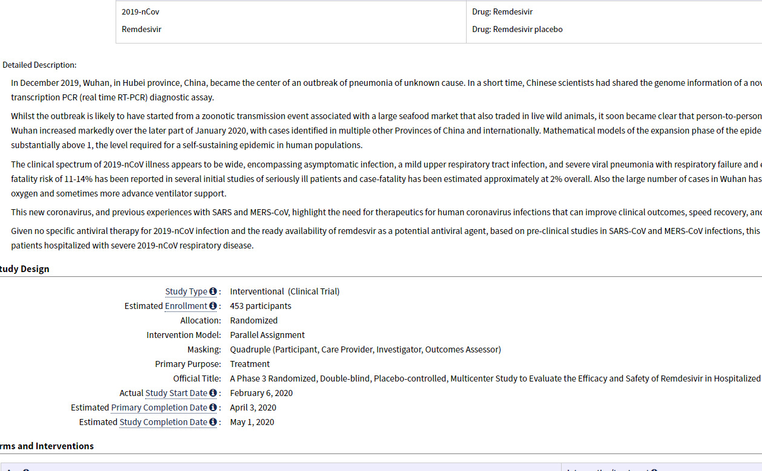Click the 'Official Title:' label
Viewport: 762px width, 471px height.
(197, 378)
